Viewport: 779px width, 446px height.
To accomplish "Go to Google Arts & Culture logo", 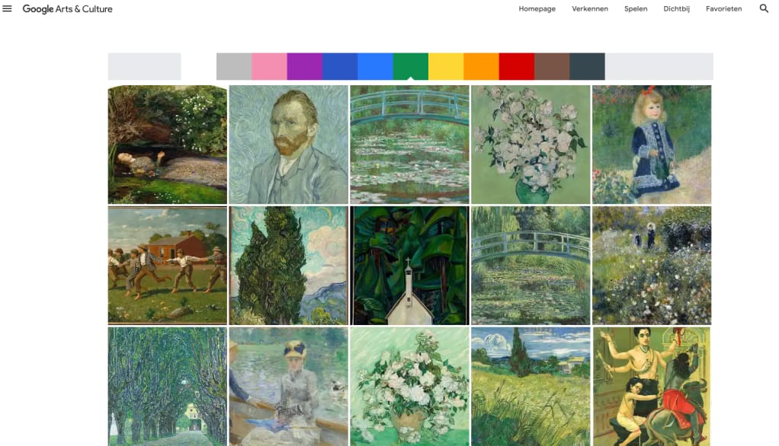I will pyautogui.click(x=68, y=9).
